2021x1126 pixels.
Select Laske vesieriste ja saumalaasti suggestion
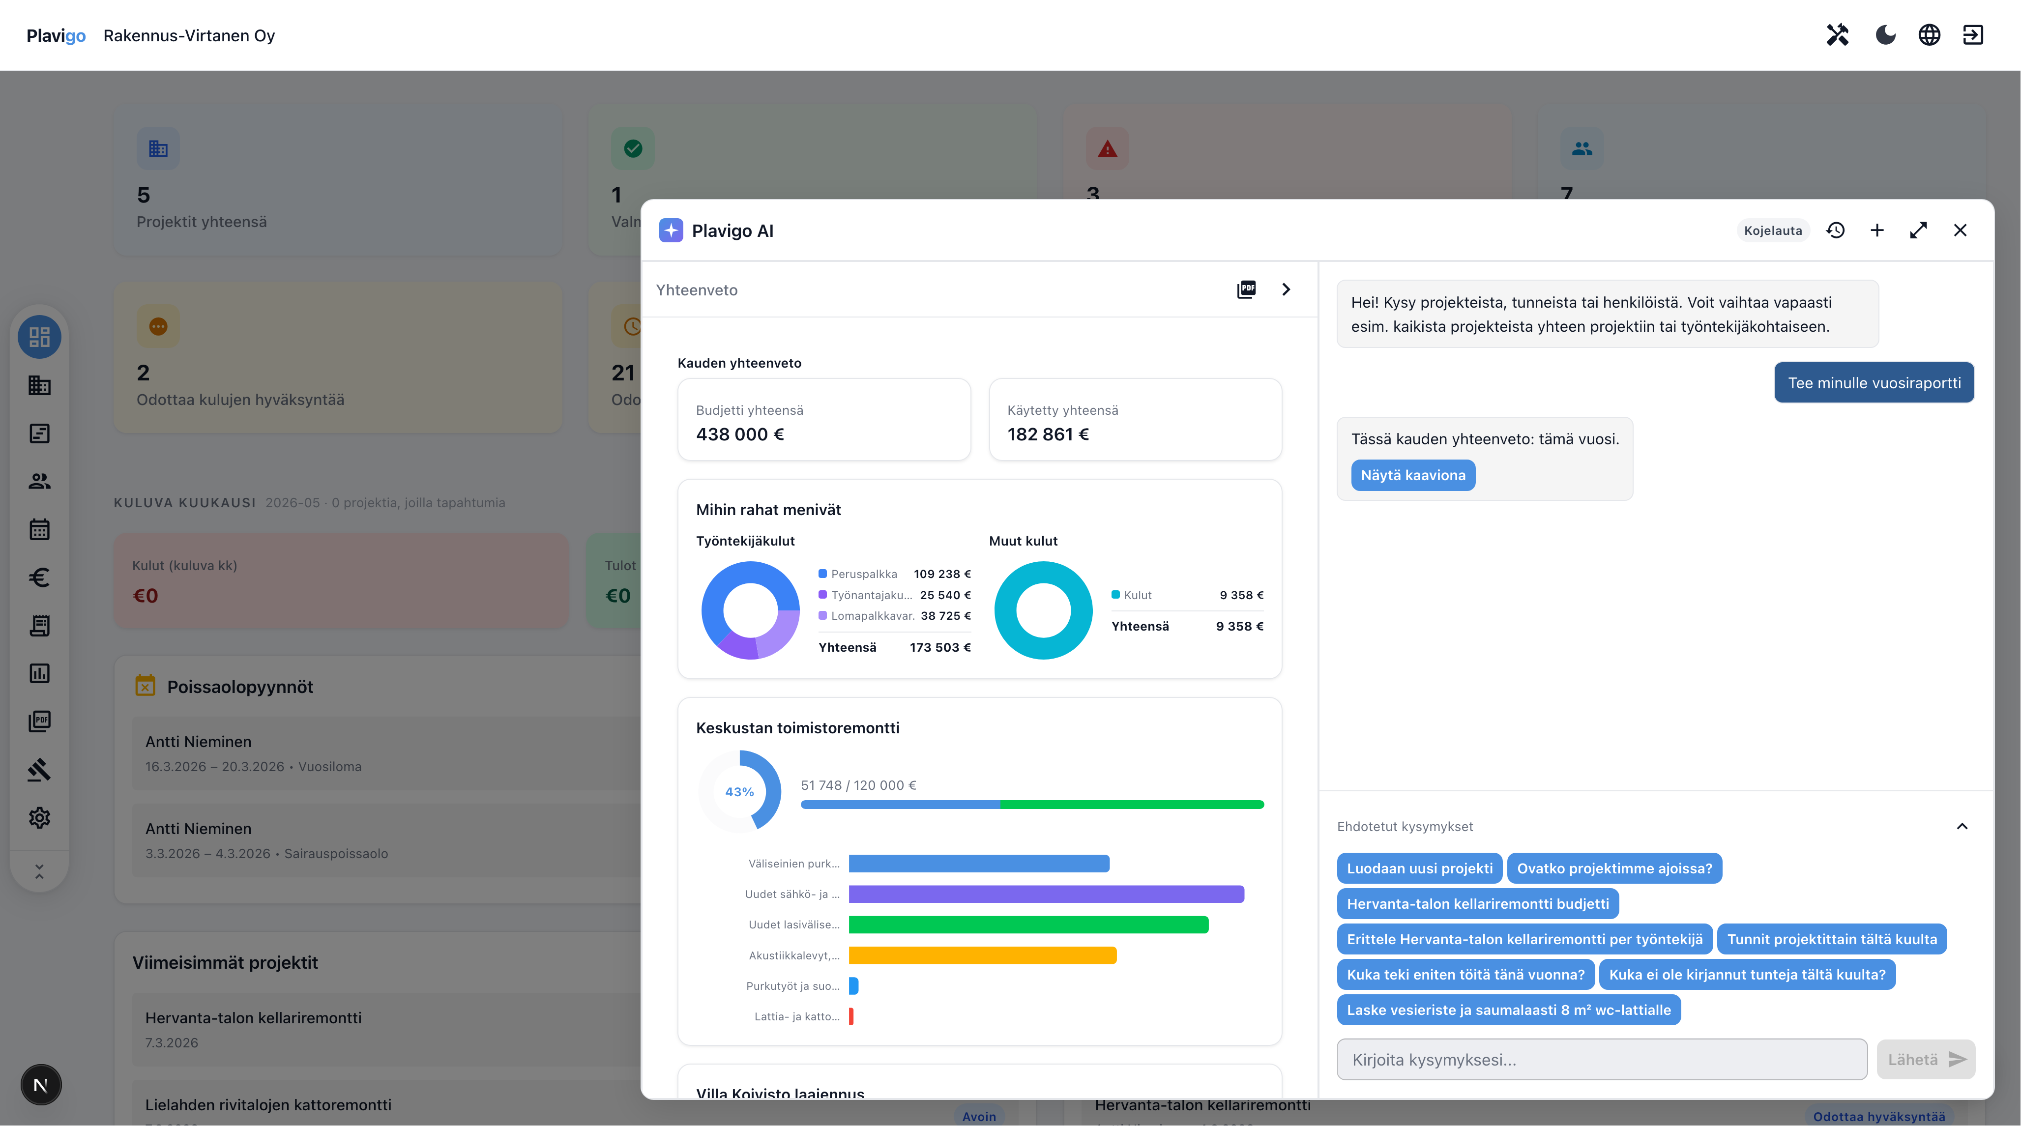point(1509,1010)
